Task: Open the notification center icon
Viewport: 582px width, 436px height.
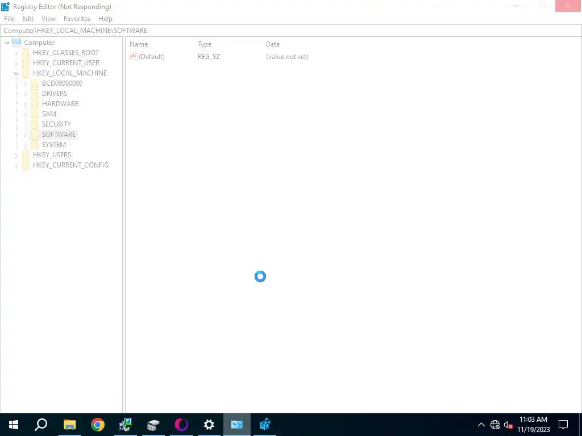Action: click(x=563, y=425)
